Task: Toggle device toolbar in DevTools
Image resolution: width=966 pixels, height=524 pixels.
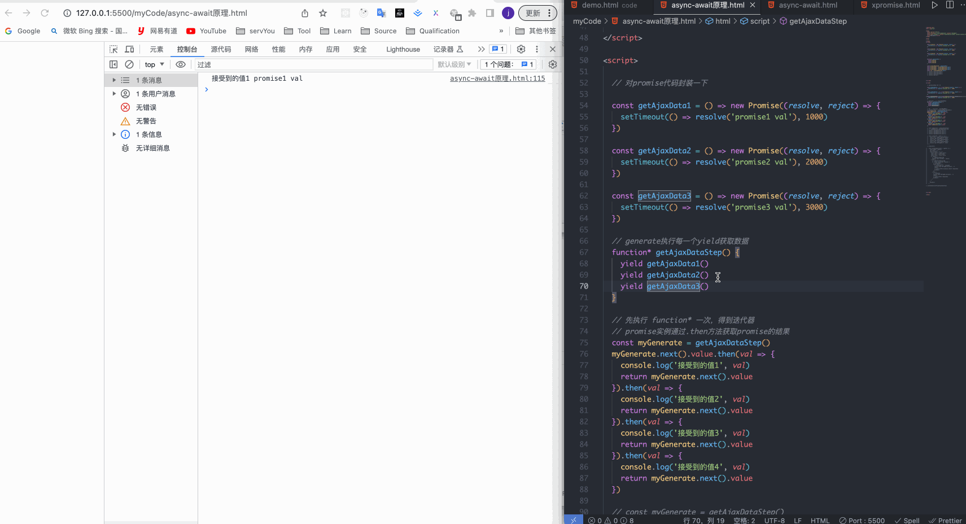Action: pyautogui.click(x=129, y=49)
